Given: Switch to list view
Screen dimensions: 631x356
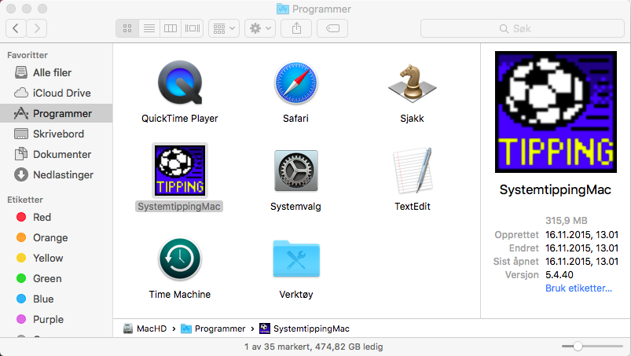Looking at the screenshot, I should point(149,28).
